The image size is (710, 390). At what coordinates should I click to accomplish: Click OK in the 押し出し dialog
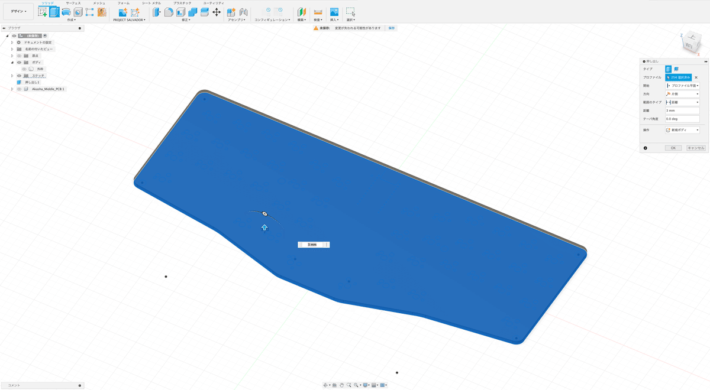[x=673, y=148]
